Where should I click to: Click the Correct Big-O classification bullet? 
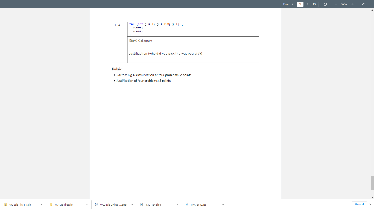(x=154, y=75)
